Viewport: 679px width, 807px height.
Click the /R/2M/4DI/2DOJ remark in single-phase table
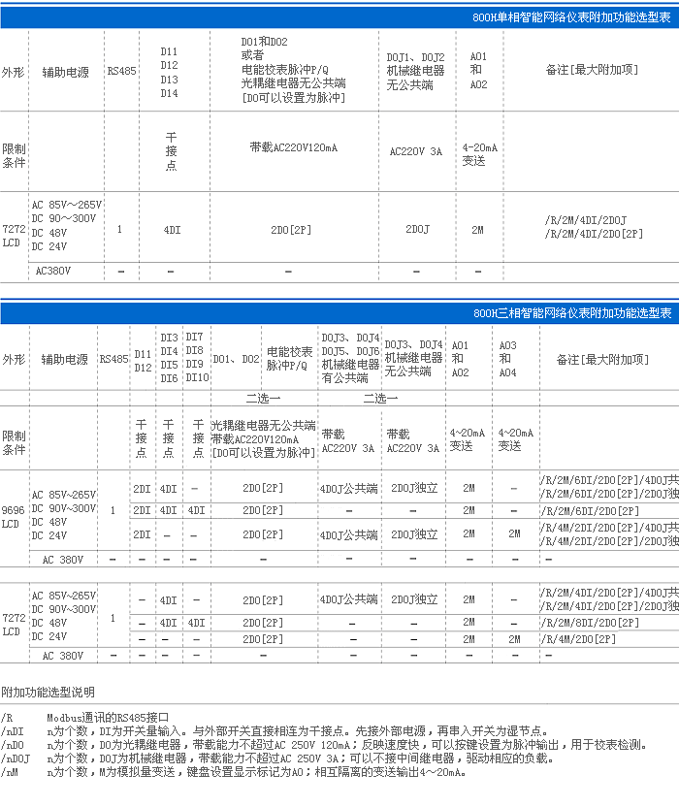pos(586,220)
